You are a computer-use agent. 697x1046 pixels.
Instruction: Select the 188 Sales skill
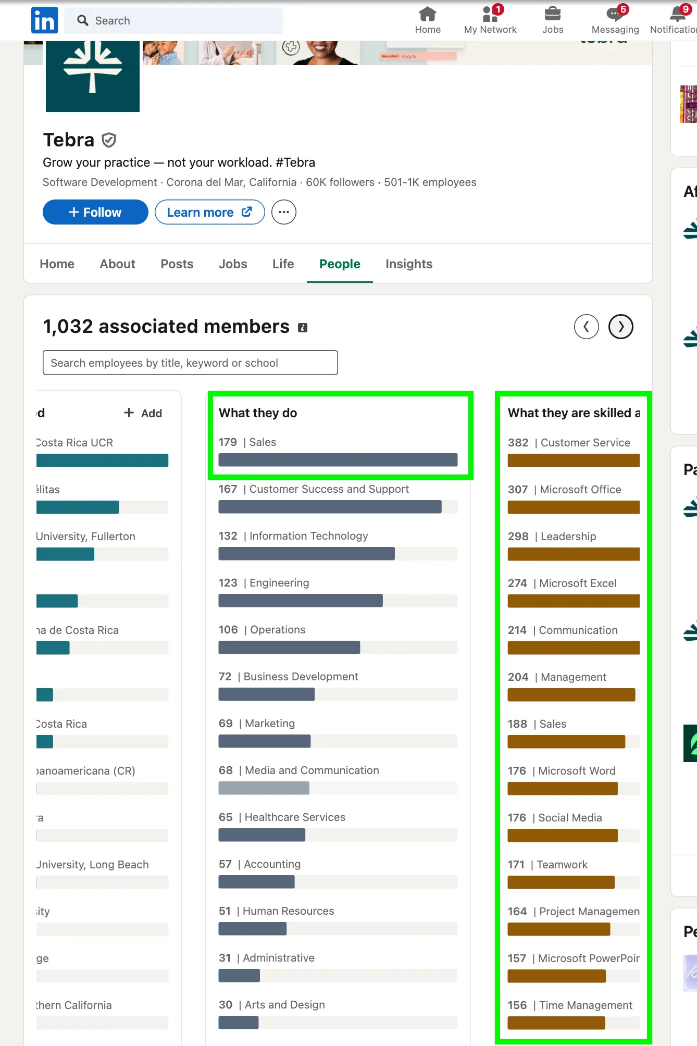[574, 732]
